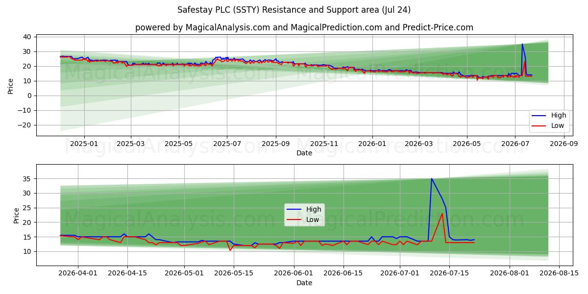588x294 pixels.
Task: Click the '2026-05-01' tick label on the bottom chart
Action: pos(184,273)
